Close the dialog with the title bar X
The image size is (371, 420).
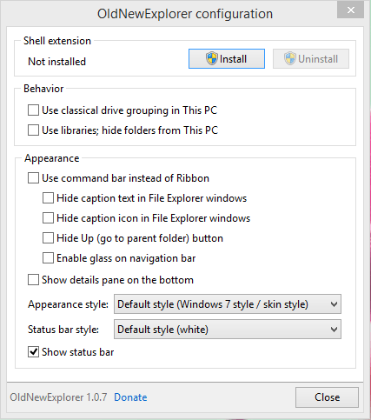pyautogui.click(x=351, y=10)
